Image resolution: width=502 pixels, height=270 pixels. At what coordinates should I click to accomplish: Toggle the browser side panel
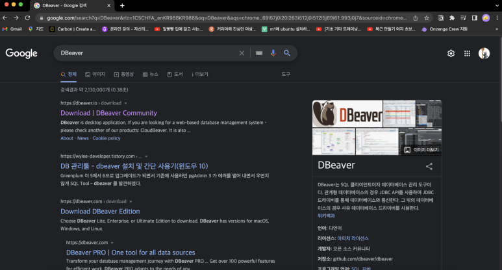(x=475, y=18)
